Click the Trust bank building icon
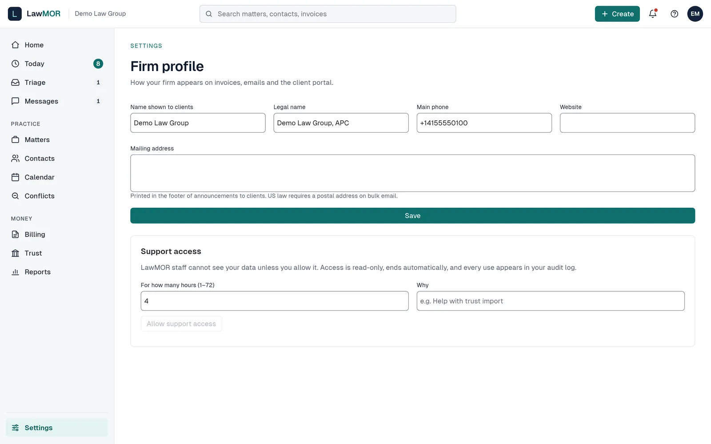711x444 pixels. click(x=16, y=253)
